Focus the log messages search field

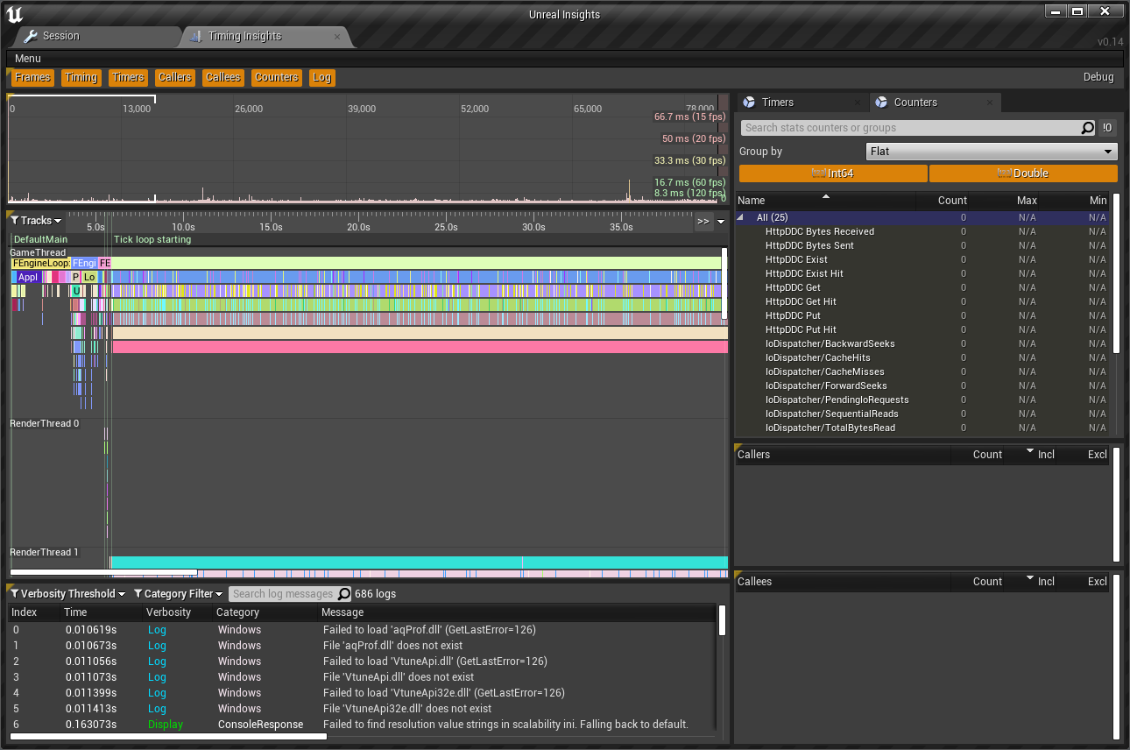pyautogui.click(x=282, y=594)
